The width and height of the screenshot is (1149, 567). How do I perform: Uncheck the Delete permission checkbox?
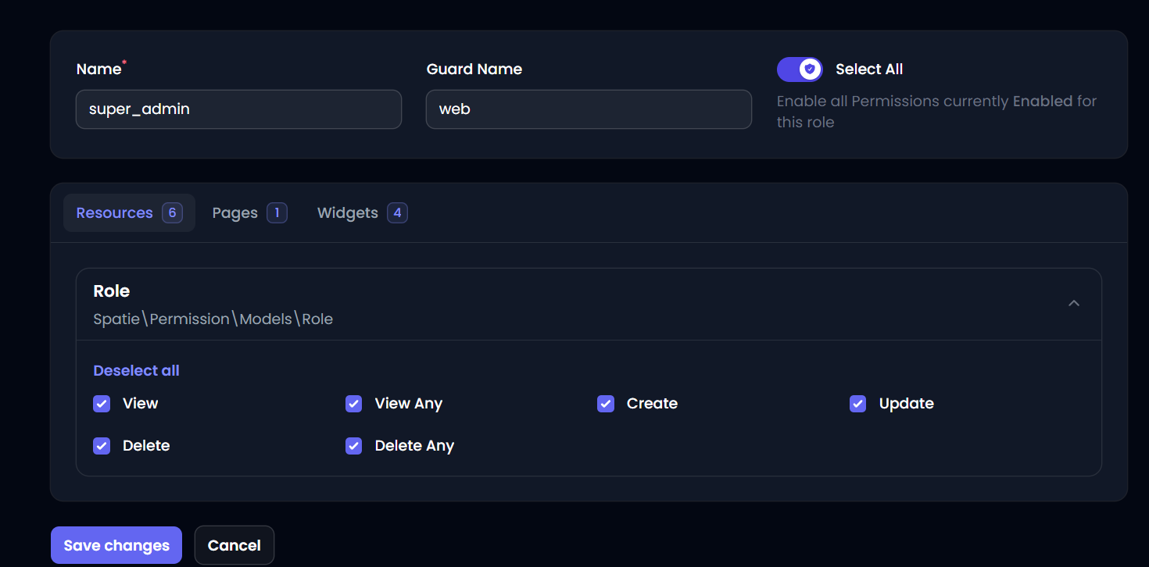(102, 446)
